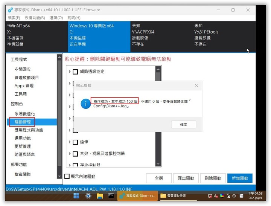Open 地區與語言 in the sidebar
Image resolution: width=271 pixels, height=206 pixels.
[25, 154]
